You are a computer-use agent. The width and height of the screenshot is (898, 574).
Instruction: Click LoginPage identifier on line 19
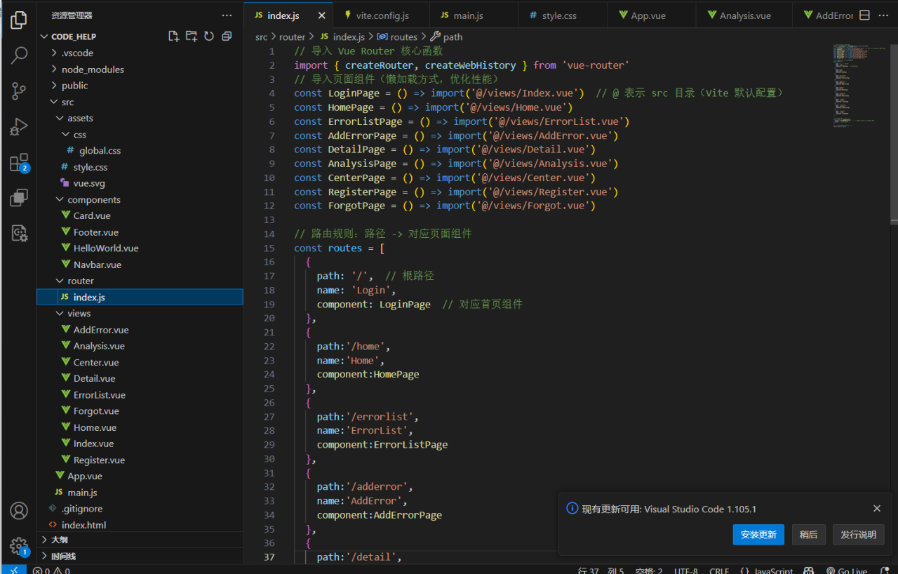[405, 305]
